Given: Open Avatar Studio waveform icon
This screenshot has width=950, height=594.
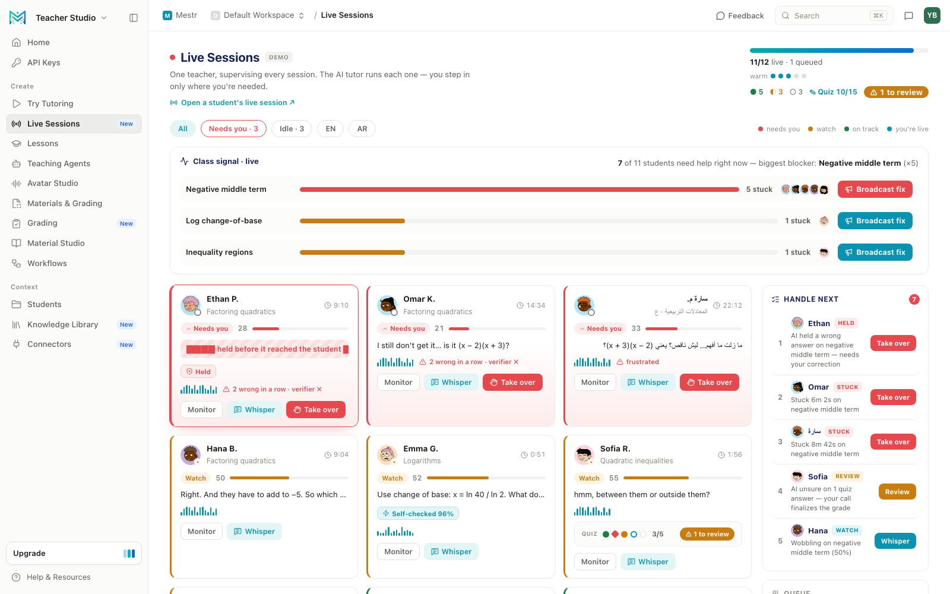Looking at the screenshot, I should pyautogui.click(x=17, y=183).
